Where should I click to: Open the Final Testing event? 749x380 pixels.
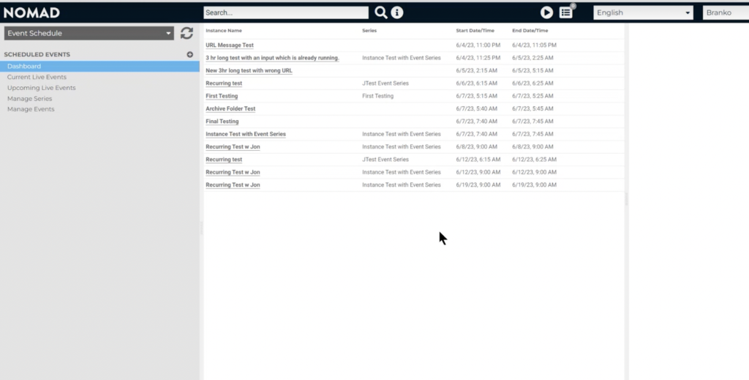(x=222, y=122)
